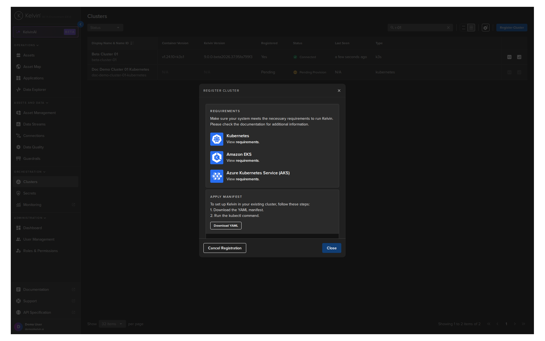
Task: Open items per page dropdown
Action: tap(112, 324)
